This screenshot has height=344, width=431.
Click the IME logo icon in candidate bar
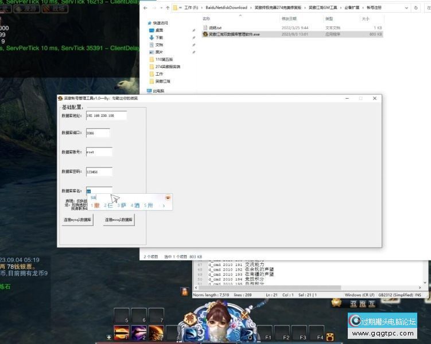point(168,197)
